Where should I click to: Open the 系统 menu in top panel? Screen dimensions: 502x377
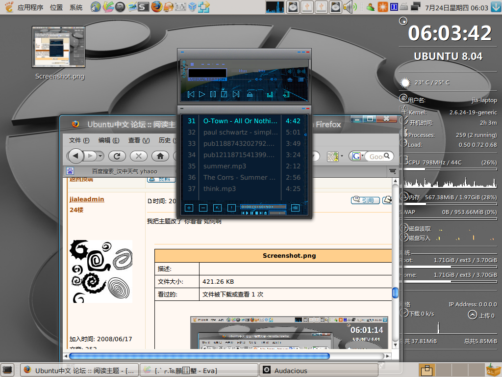(76, 7)
